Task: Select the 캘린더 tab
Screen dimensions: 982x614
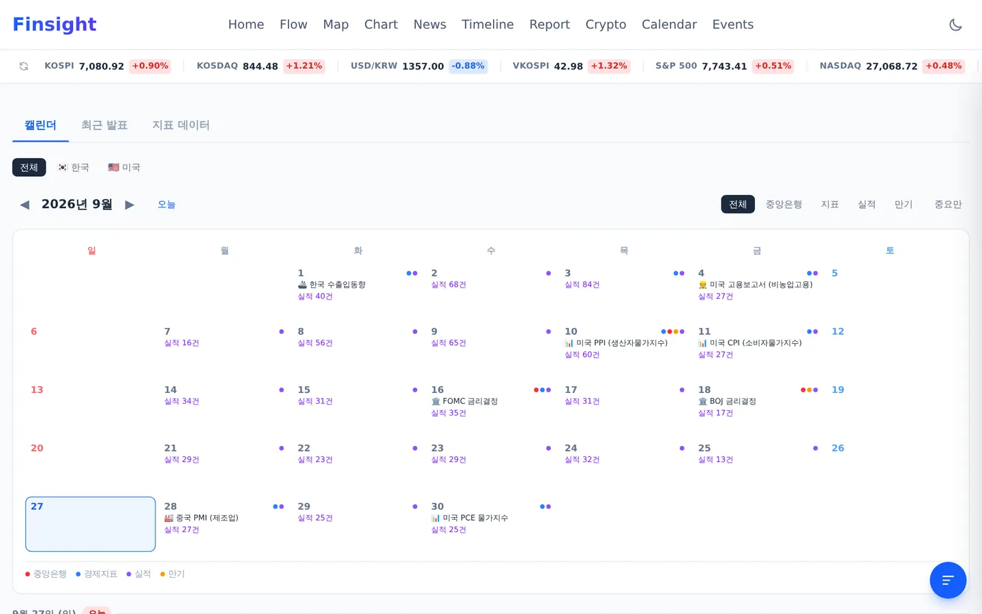Action: pyautogui.click(x=40, y=126)
